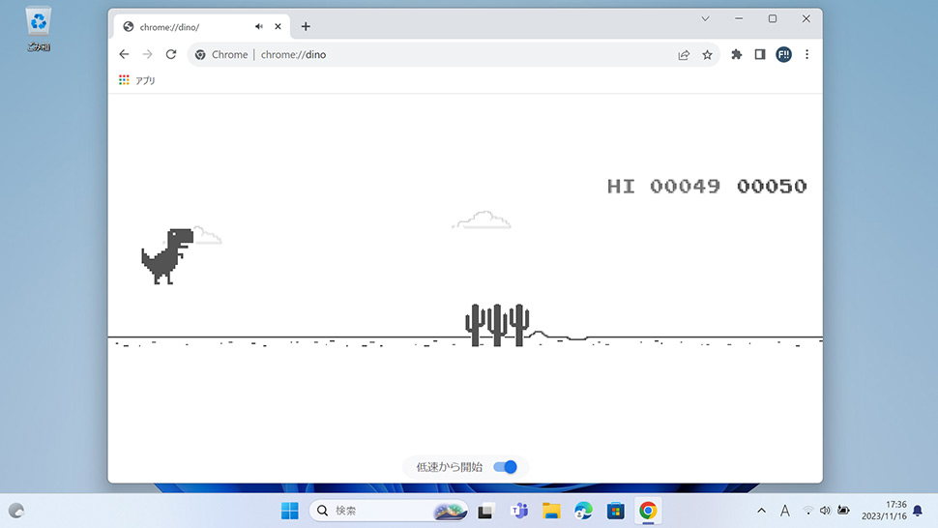Click the battery status tray icon
Image resolution: width=938 pixels, height=528 pixels.
click(843, 511)
